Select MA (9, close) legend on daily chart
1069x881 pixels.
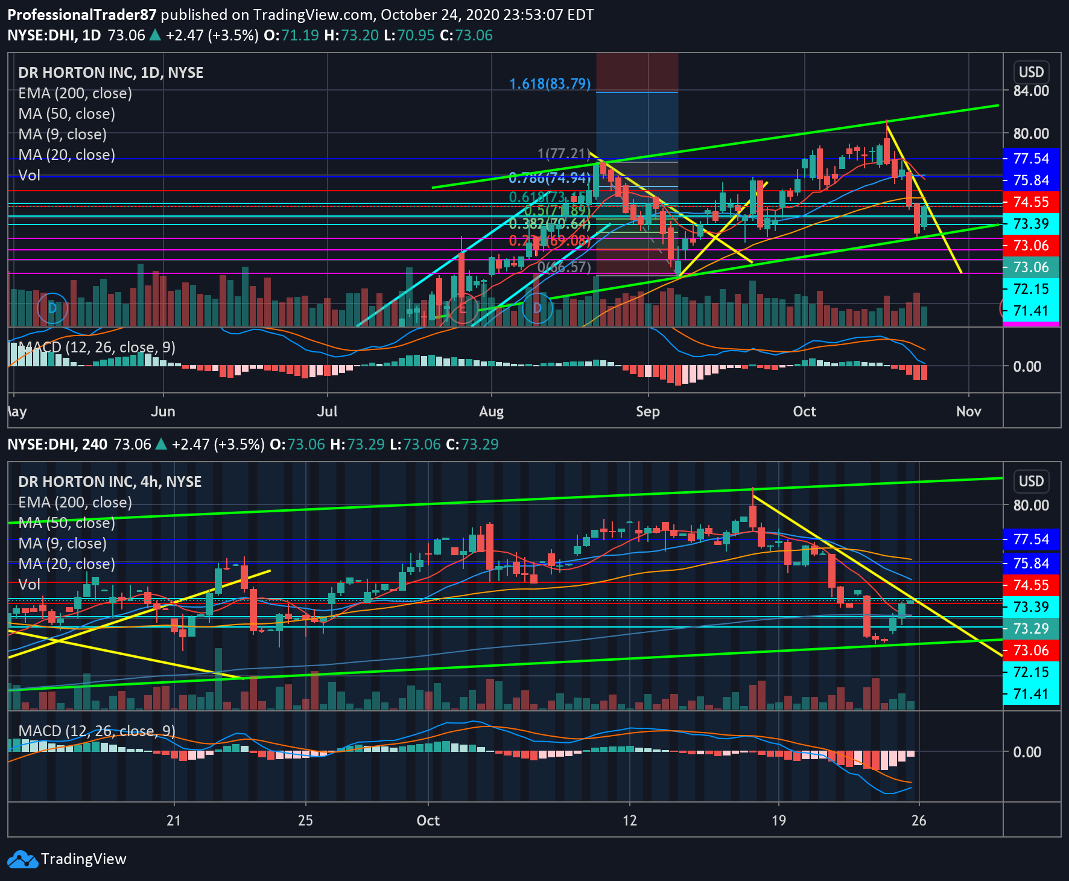[x=63, y=135]
